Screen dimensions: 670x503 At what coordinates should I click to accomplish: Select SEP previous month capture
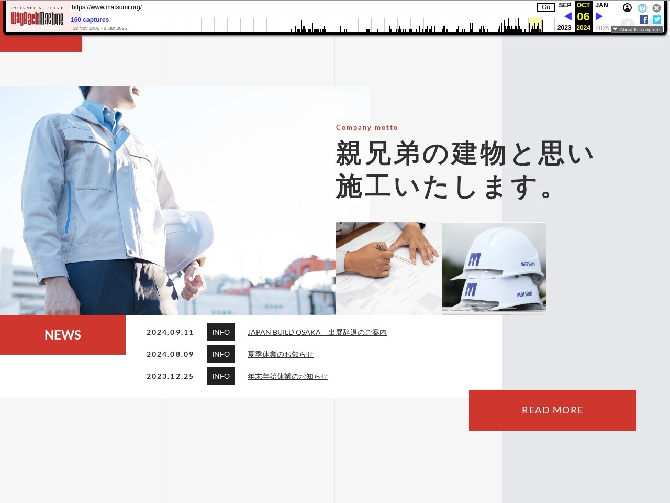pos(565,5)
